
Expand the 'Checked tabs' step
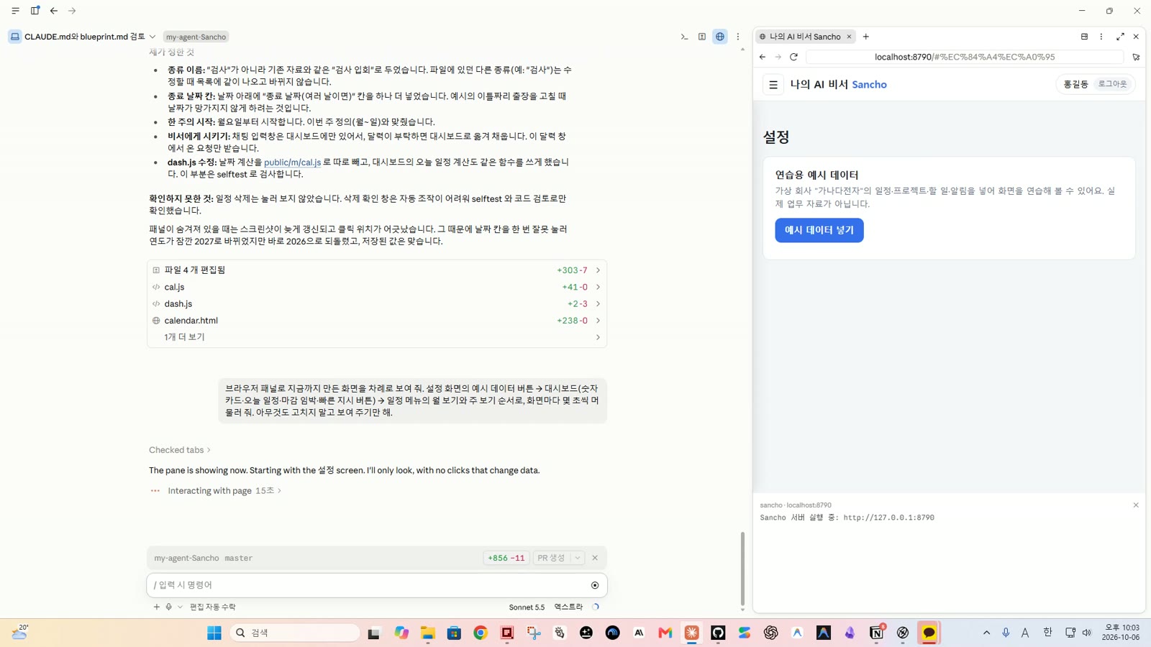click(x=180, y=450)
